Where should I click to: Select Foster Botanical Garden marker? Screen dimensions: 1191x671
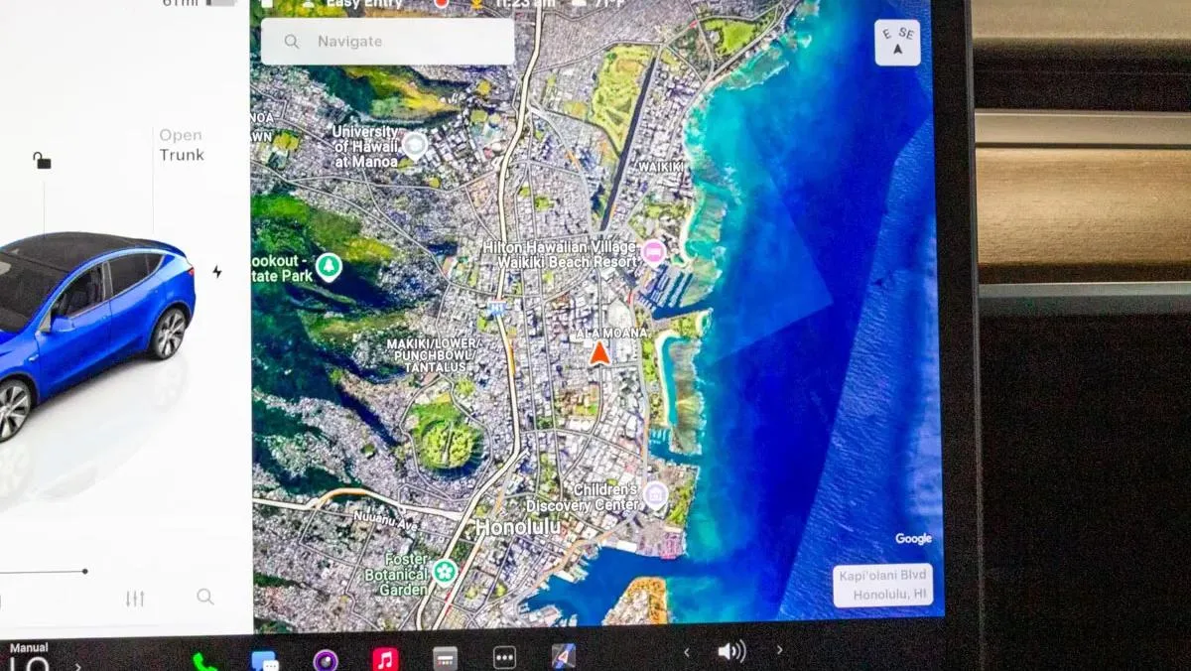tap(446, 571)
